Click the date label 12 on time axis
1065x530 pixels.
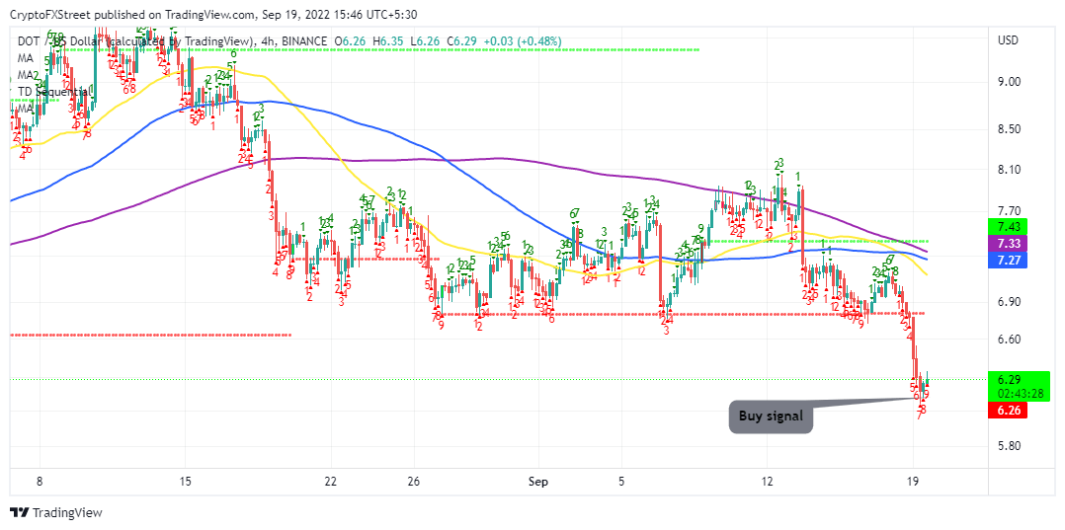(768, 481)
